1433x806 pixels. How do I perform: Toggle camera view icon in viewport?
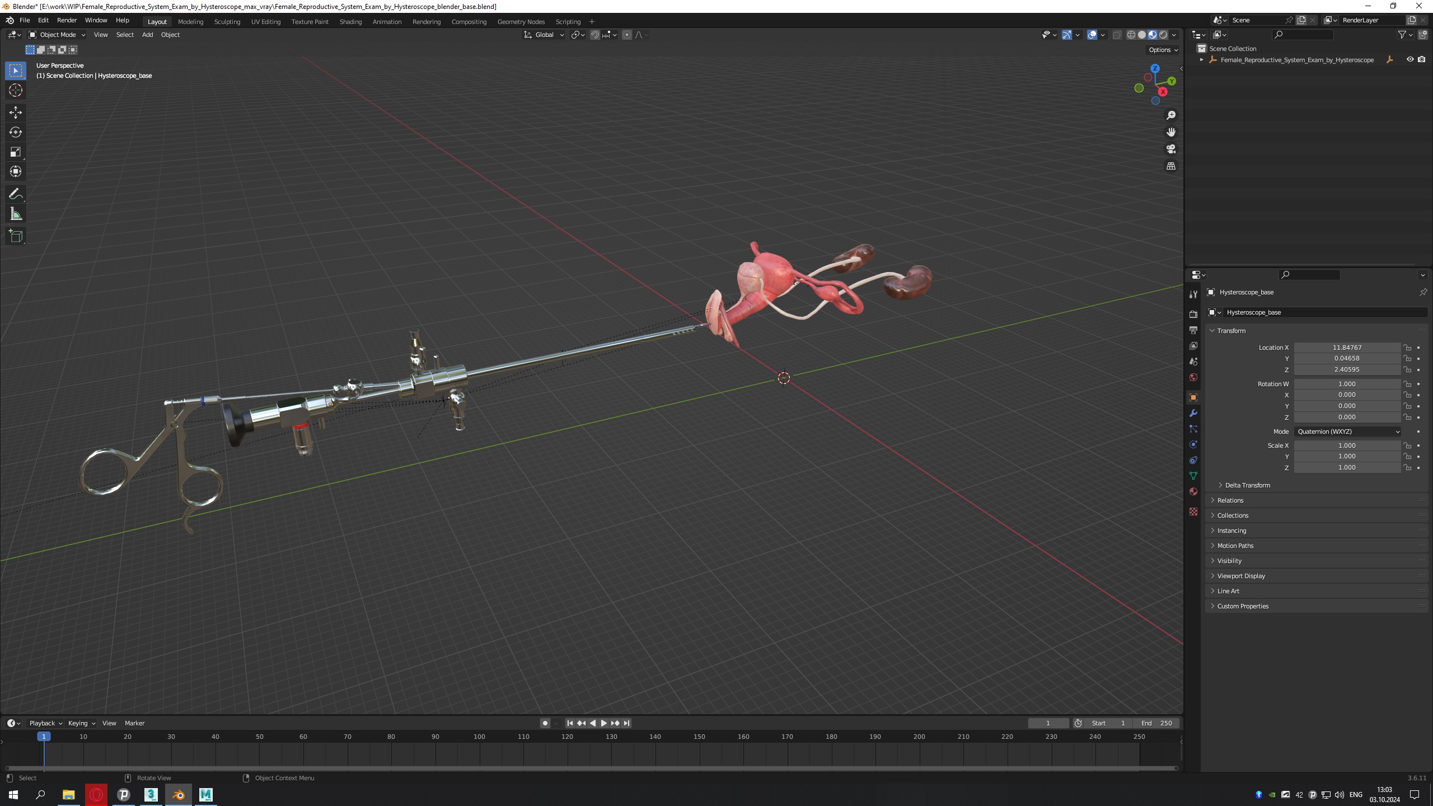1170,149
